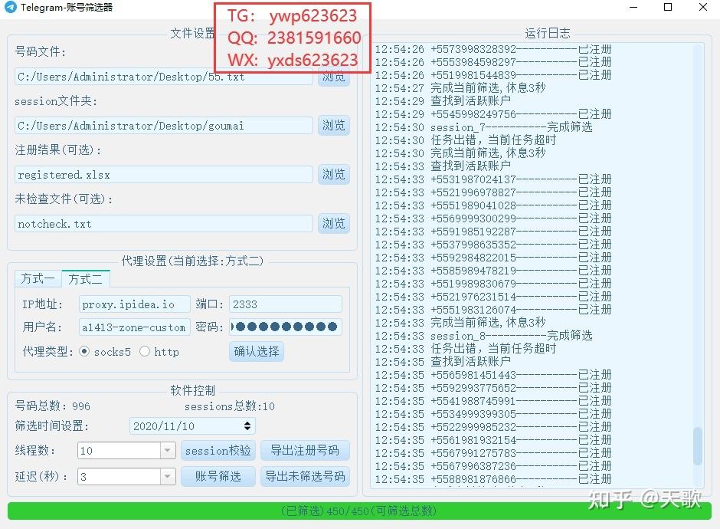The height and width of the screenshot is (529, 720).
Task: Focus the 密码 password field
Action: tap(286, 327)
